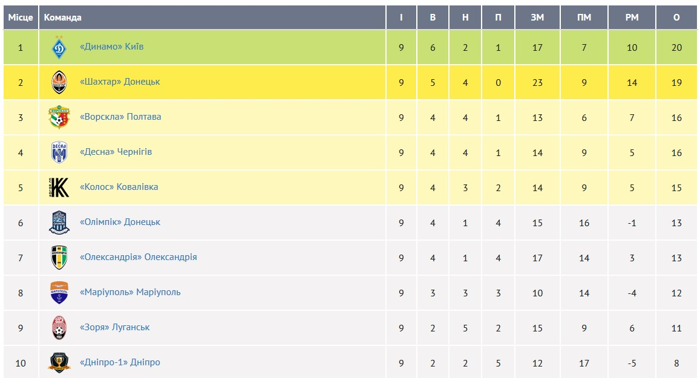Click the Dynamo Kyiv club logo
The image size is (700, 378).
59,47
